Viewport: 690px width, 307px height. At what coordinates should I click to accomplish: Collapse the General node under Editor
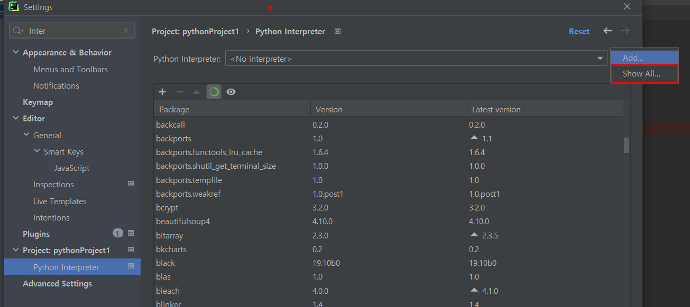[x=26, y=135]
